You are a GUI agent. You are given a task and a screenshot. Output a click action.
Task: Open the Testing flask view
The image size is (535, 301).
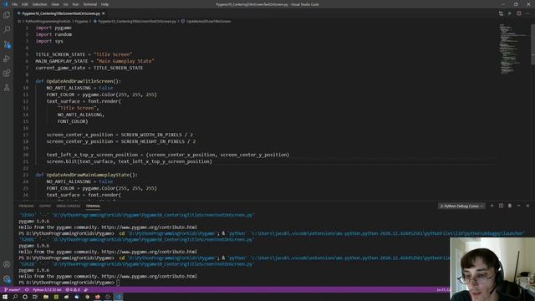pyautogui.click(x=7, y=88)
